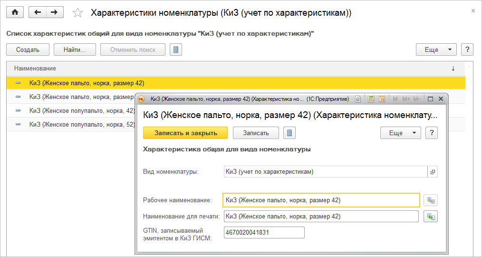The width and height of the screenshot is (482, 257).
Task: Expand the Еще menu of list
Action: coord(436,49)
